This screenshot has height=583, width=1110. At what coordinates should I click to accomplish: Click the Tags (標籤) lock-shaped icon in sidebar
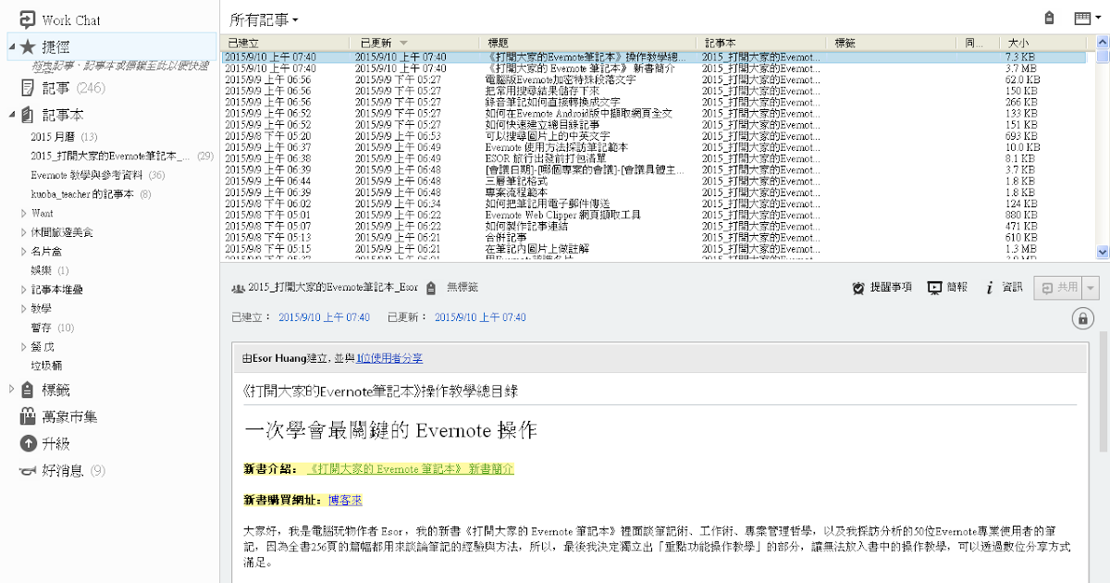point(27,390)
